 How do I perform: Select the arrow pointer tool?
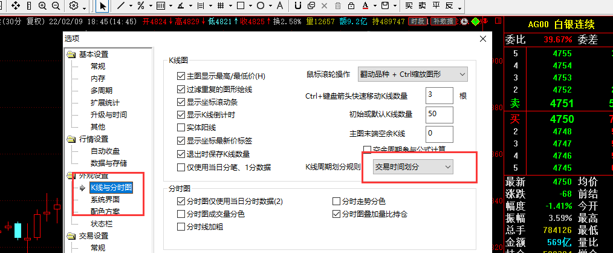click(103, 5)
